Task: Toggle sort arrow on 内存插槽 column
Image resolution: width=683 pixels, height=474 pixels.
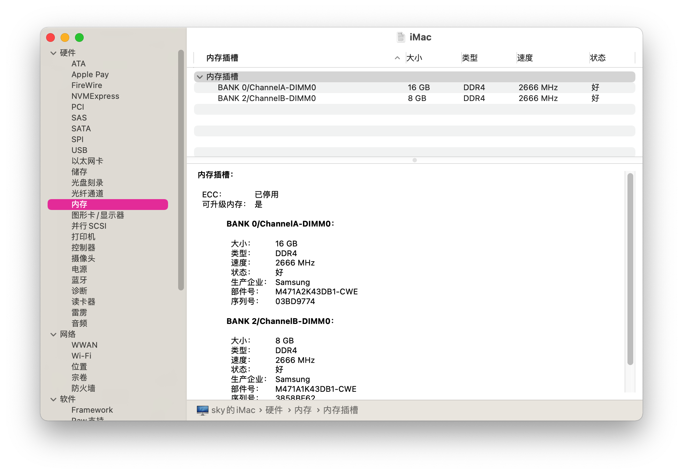Action: point(397,58)
